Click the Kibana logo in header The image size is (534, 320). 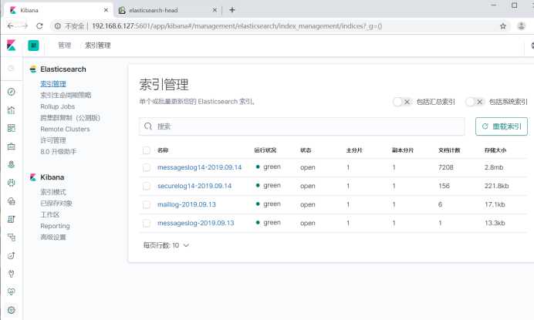coord(12,45)
